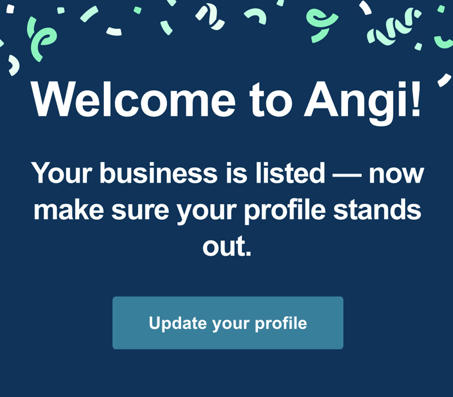Click the word "Update" on the button
The height and width of the screenshot is (397, 453).
click(178, 323)
